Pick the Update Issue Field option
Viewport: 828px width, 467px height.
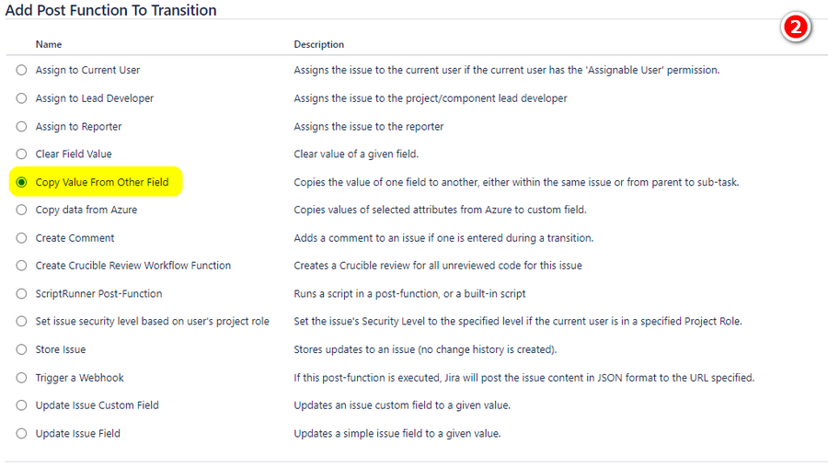click(x=21, y=433)
